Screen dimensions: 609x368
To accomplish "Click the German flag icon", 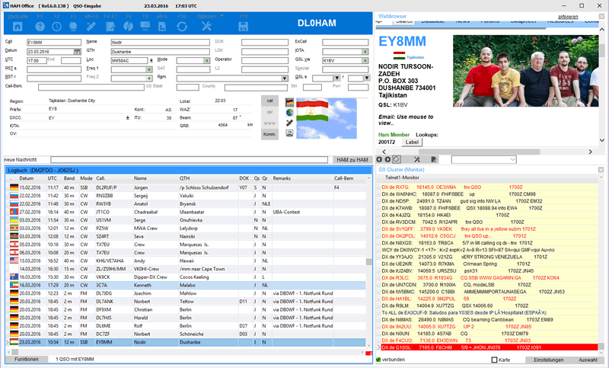I will tap(289, 101).
